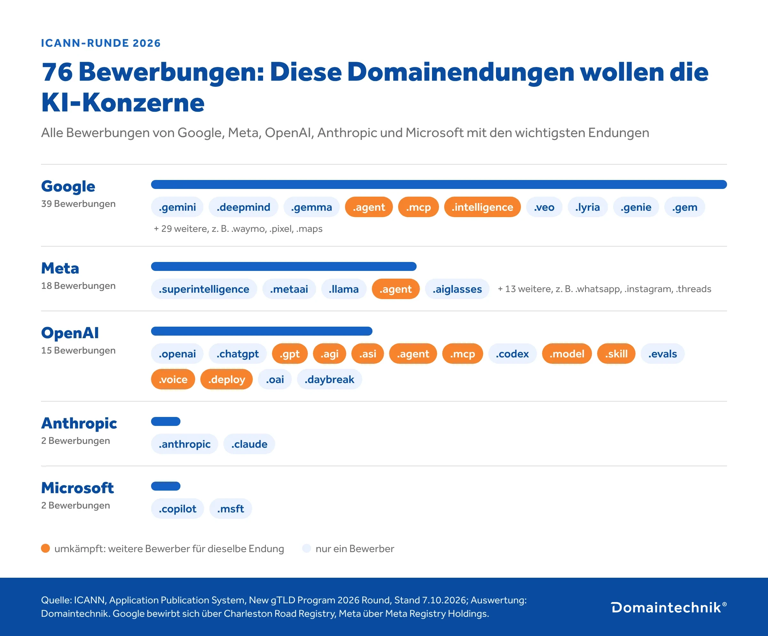Select the '.genie' pill

pyautogui.click(x=636, y=207)
